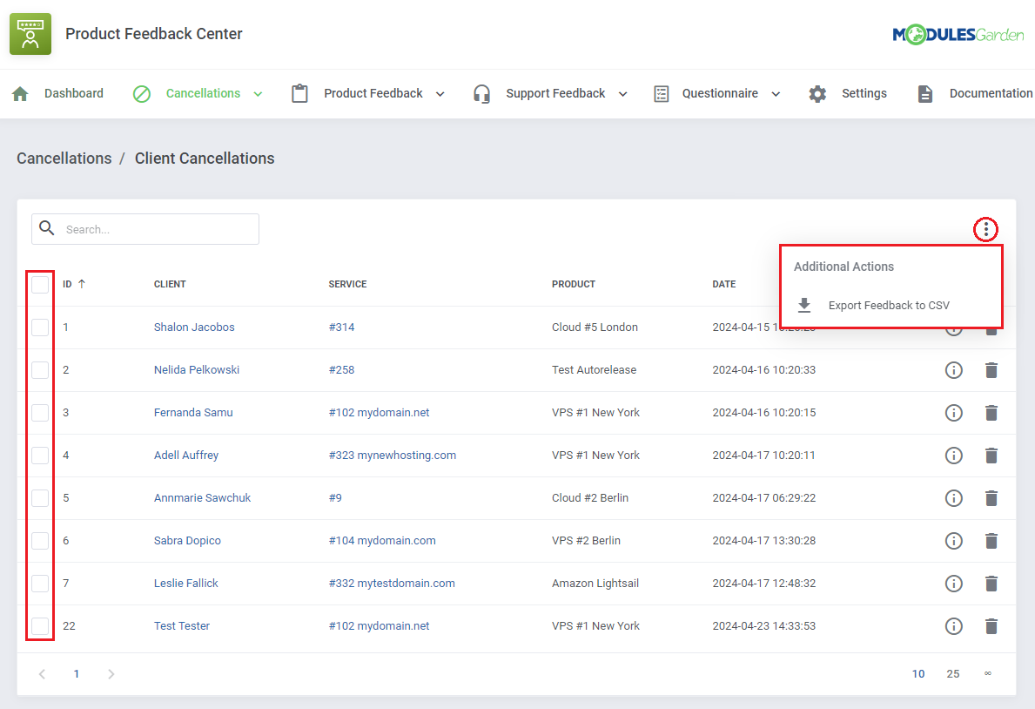Show 10 entries per page

click(x=918, y=674)
